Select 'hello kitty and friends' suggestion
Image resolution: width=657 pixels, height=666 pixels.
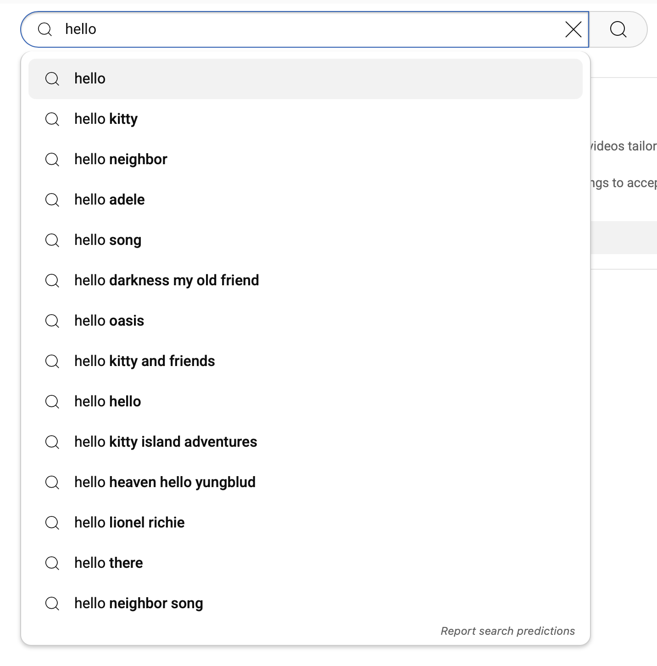145,361
